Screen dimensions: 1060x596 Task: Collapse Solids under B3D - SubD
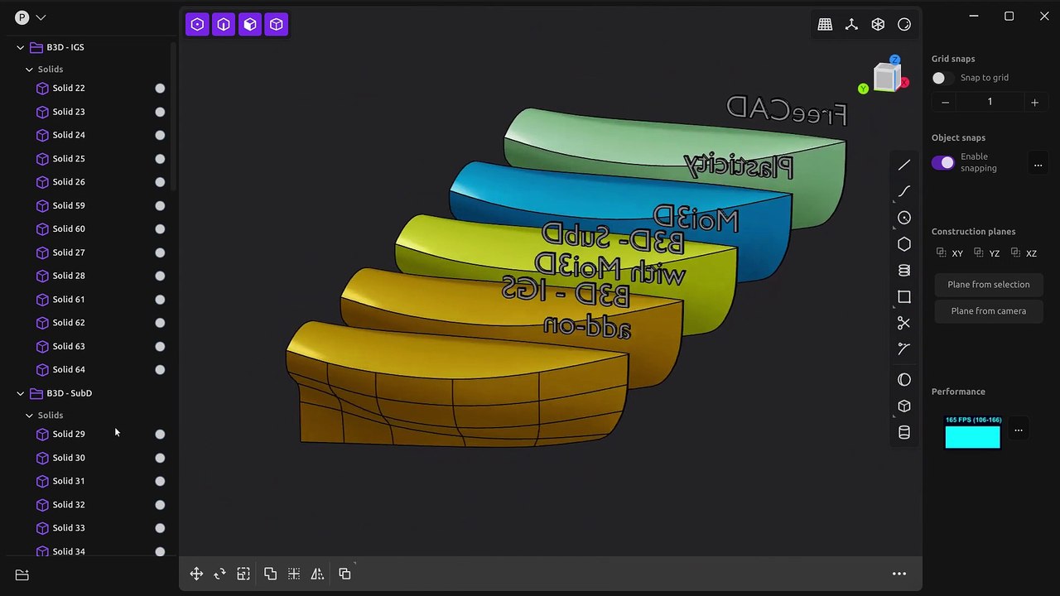[29, 416]
